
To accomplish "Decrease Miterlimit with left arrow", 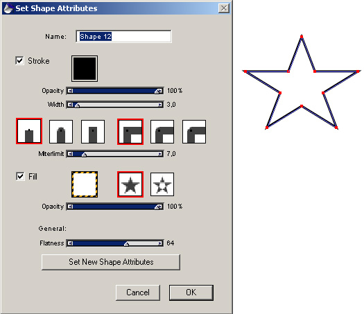I will point(70,154).
